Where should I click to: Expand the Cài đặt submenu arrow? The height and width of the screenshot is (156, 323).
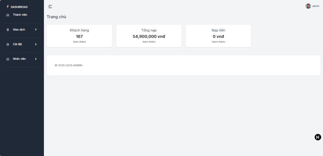[36, 44]
